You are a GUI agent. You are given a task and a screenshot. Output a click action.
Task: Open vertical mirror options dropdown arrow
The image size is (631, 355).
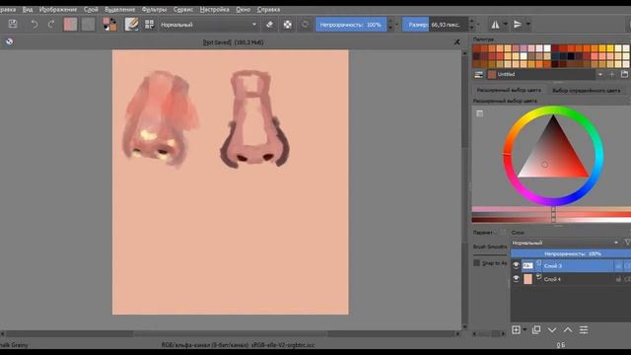tap(528, 25)
